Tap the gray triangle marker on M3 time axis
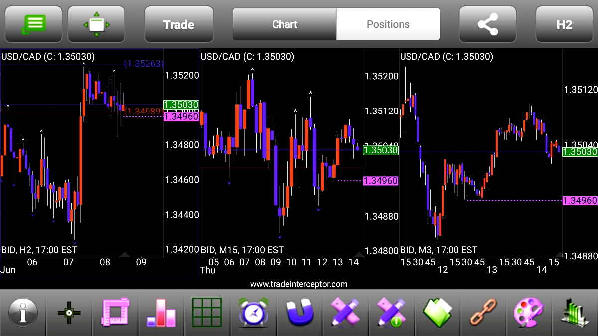598x336 pixels. pos(559,255)
